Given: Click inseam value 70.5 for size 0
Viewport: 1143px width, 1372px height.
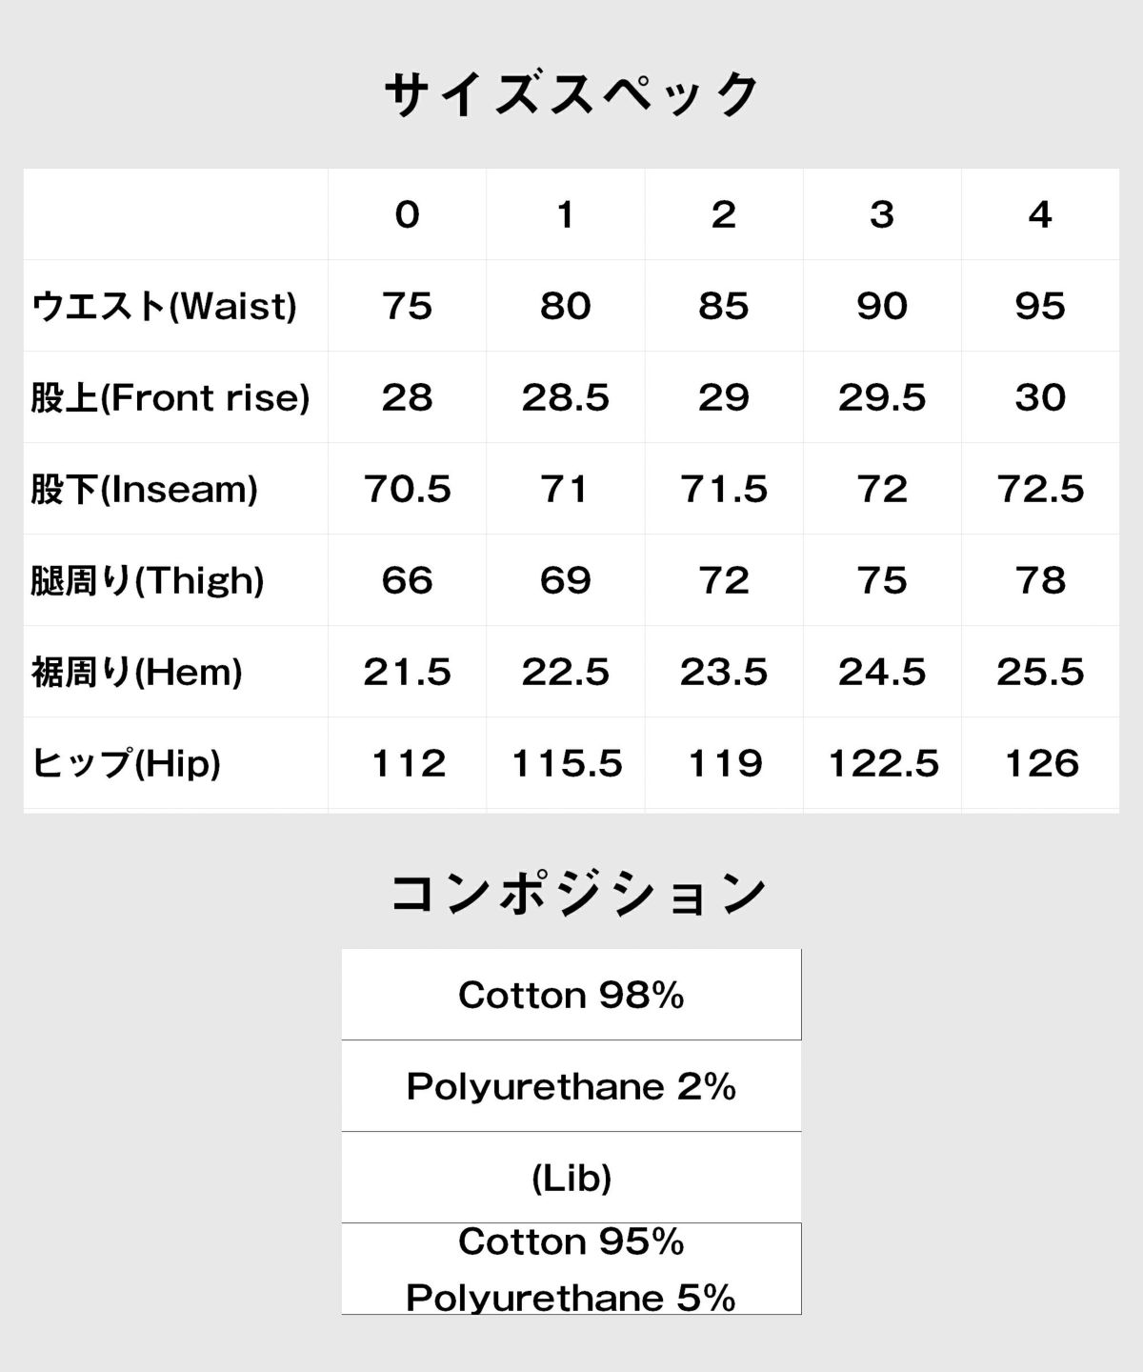Looking at the screenshot, I should click(407, 489).
